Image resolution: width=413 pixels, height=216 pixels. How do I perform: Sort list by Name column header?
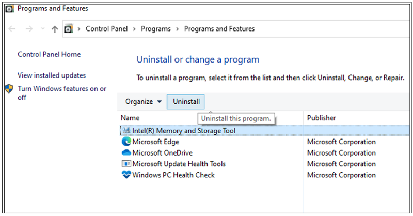(x=131, y=118)
